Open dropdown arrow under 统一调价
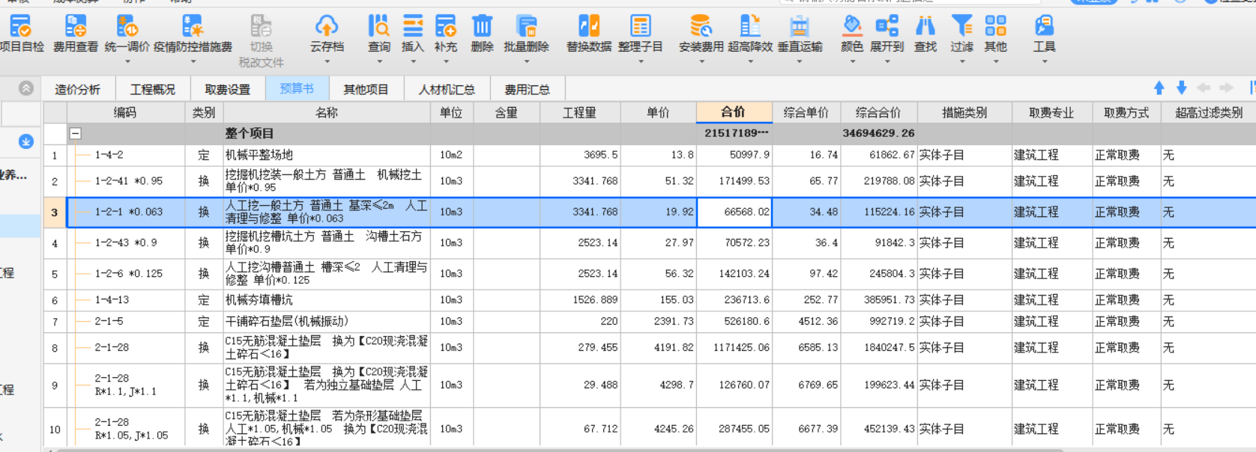This screenshot has height=452, width=1256. click(127, 61)
